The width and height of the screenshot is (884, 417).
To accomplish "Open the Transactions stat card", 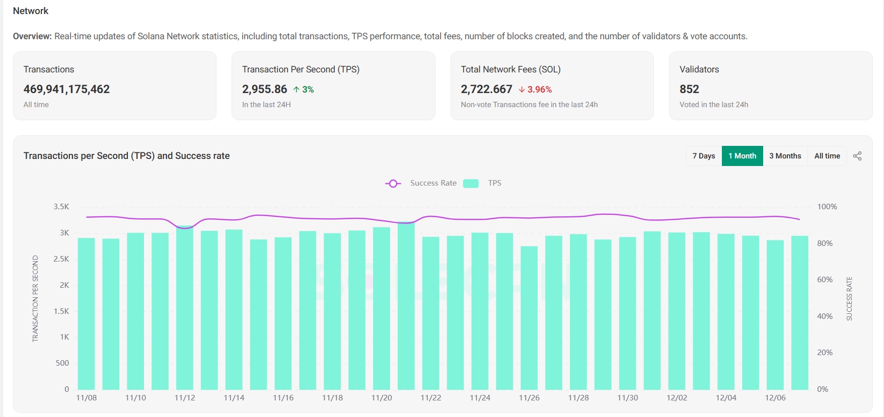I will point(114,86).
